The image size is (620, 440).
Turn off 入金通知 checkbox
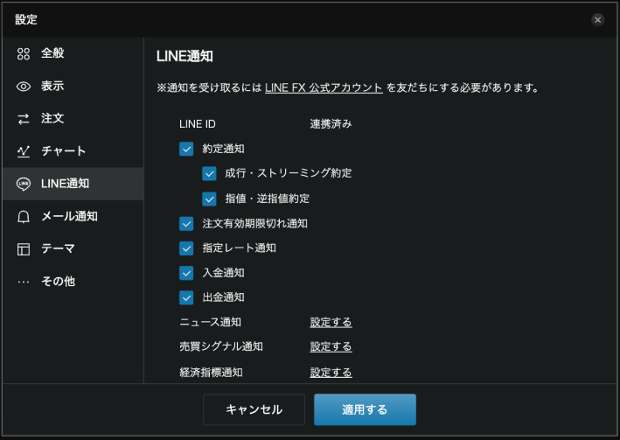pyautogui.click(x=186, y=272)
